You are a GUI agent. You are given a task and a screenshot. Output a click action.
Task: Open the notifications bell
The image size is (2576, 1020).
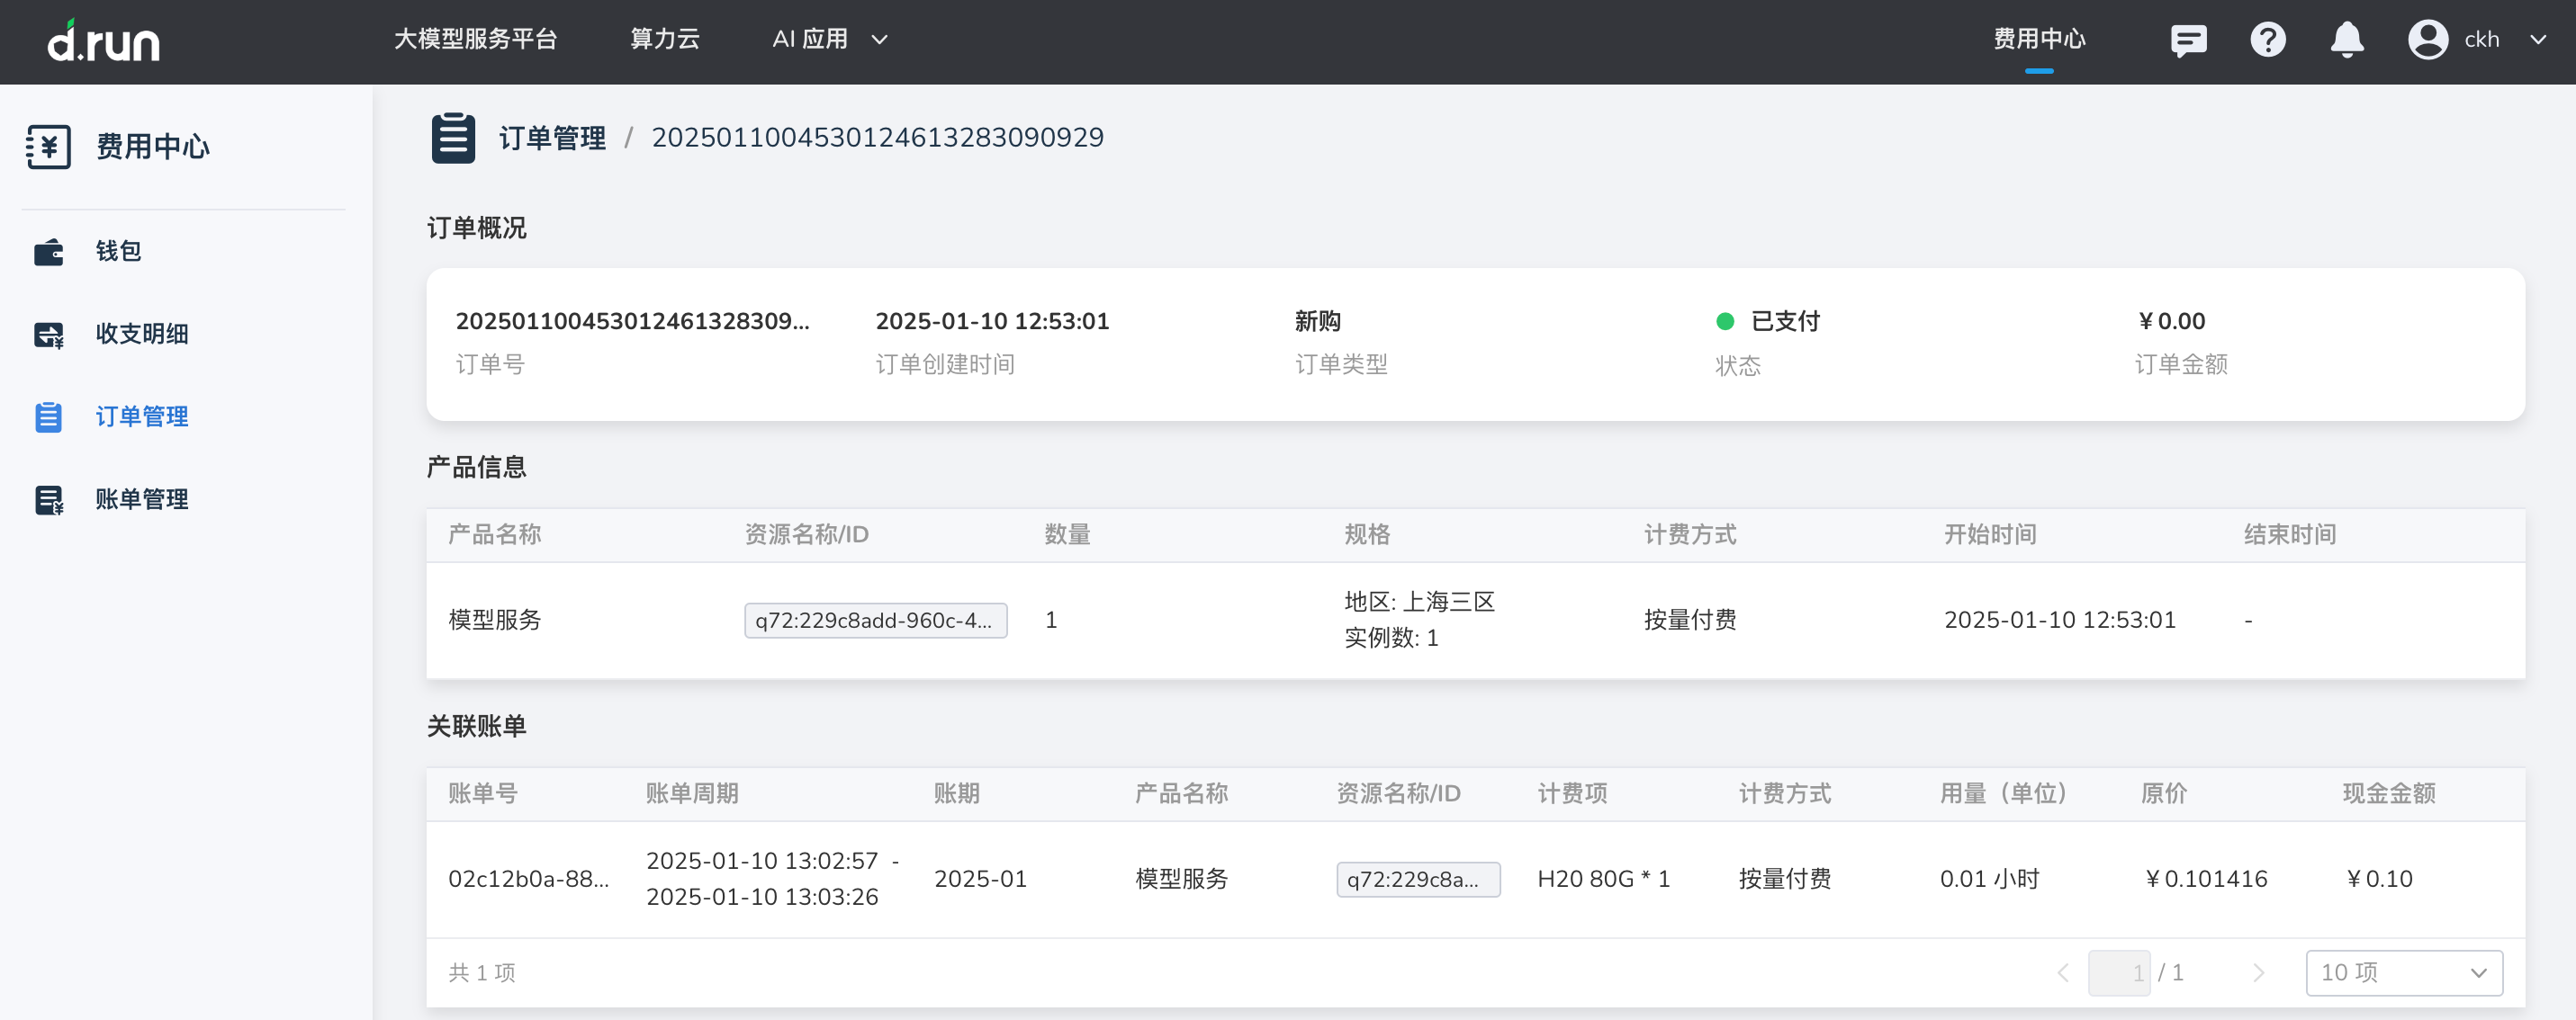point(2346,40)
